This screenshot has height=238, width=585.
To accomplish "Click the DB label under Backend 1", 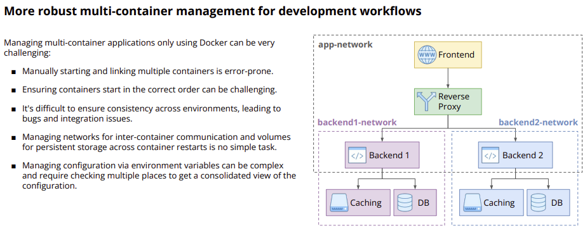I will point(424,203).
